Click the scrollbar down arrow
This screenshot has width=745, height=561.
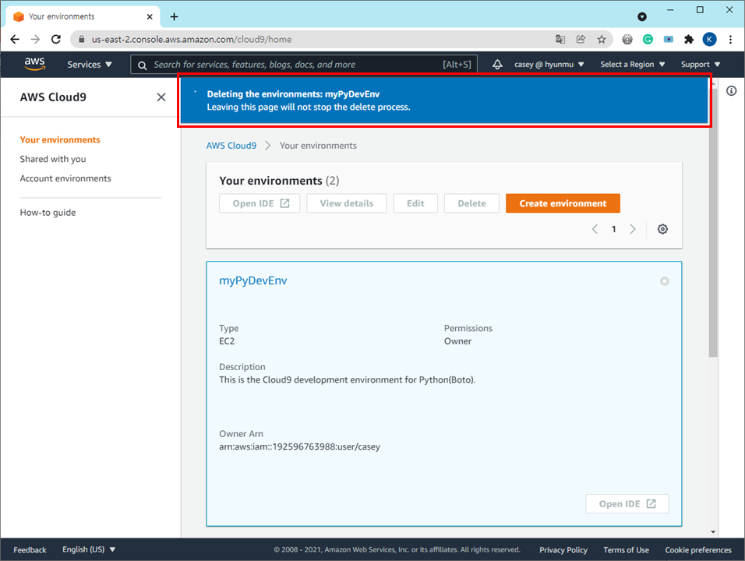[x=713, y=532]
